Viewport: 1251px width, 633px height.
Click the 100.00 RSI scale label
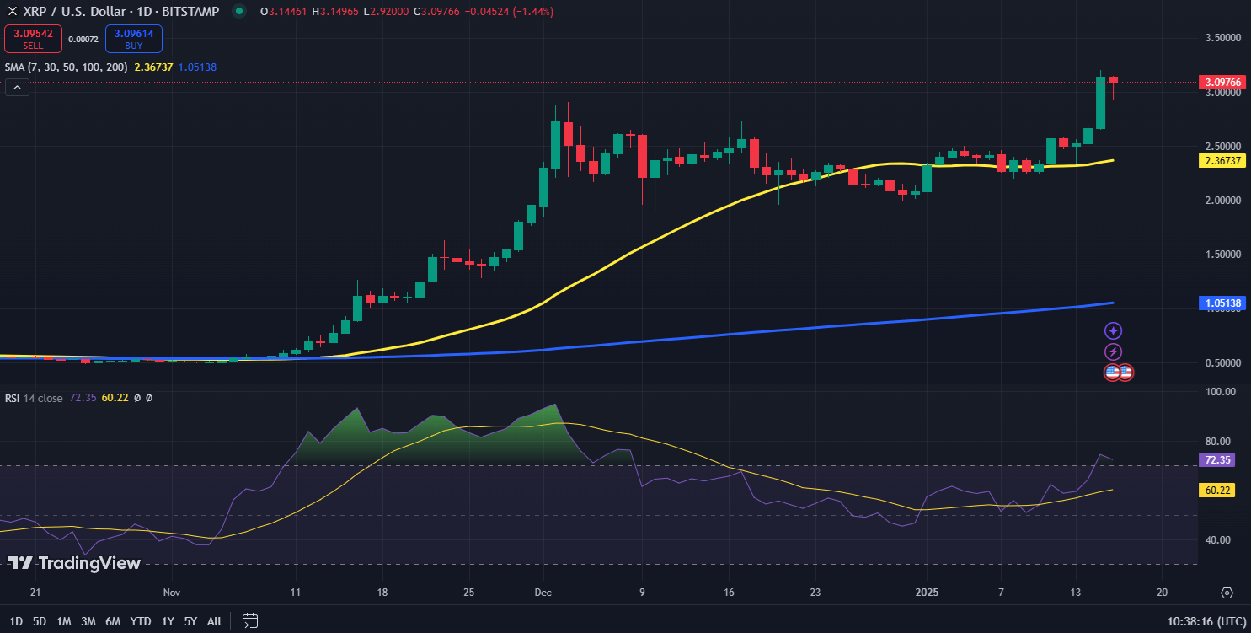(x=1220, y=392)
